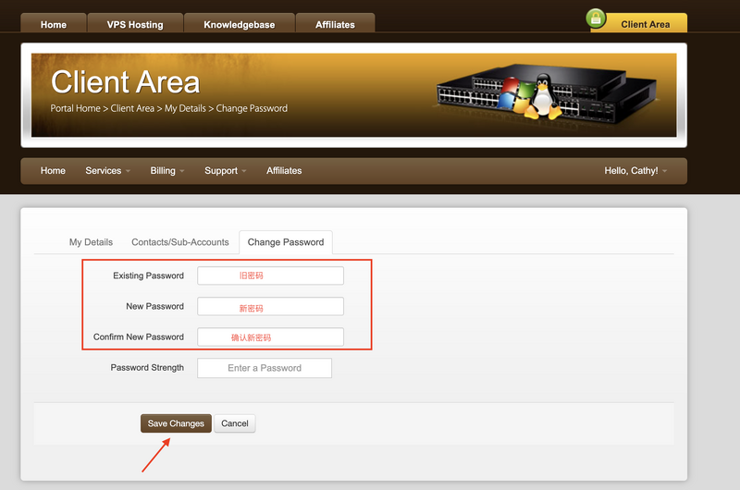Screen dimensions: 740x490
Task: Open the VPS Hosting tab
Action: click(136, 24)
